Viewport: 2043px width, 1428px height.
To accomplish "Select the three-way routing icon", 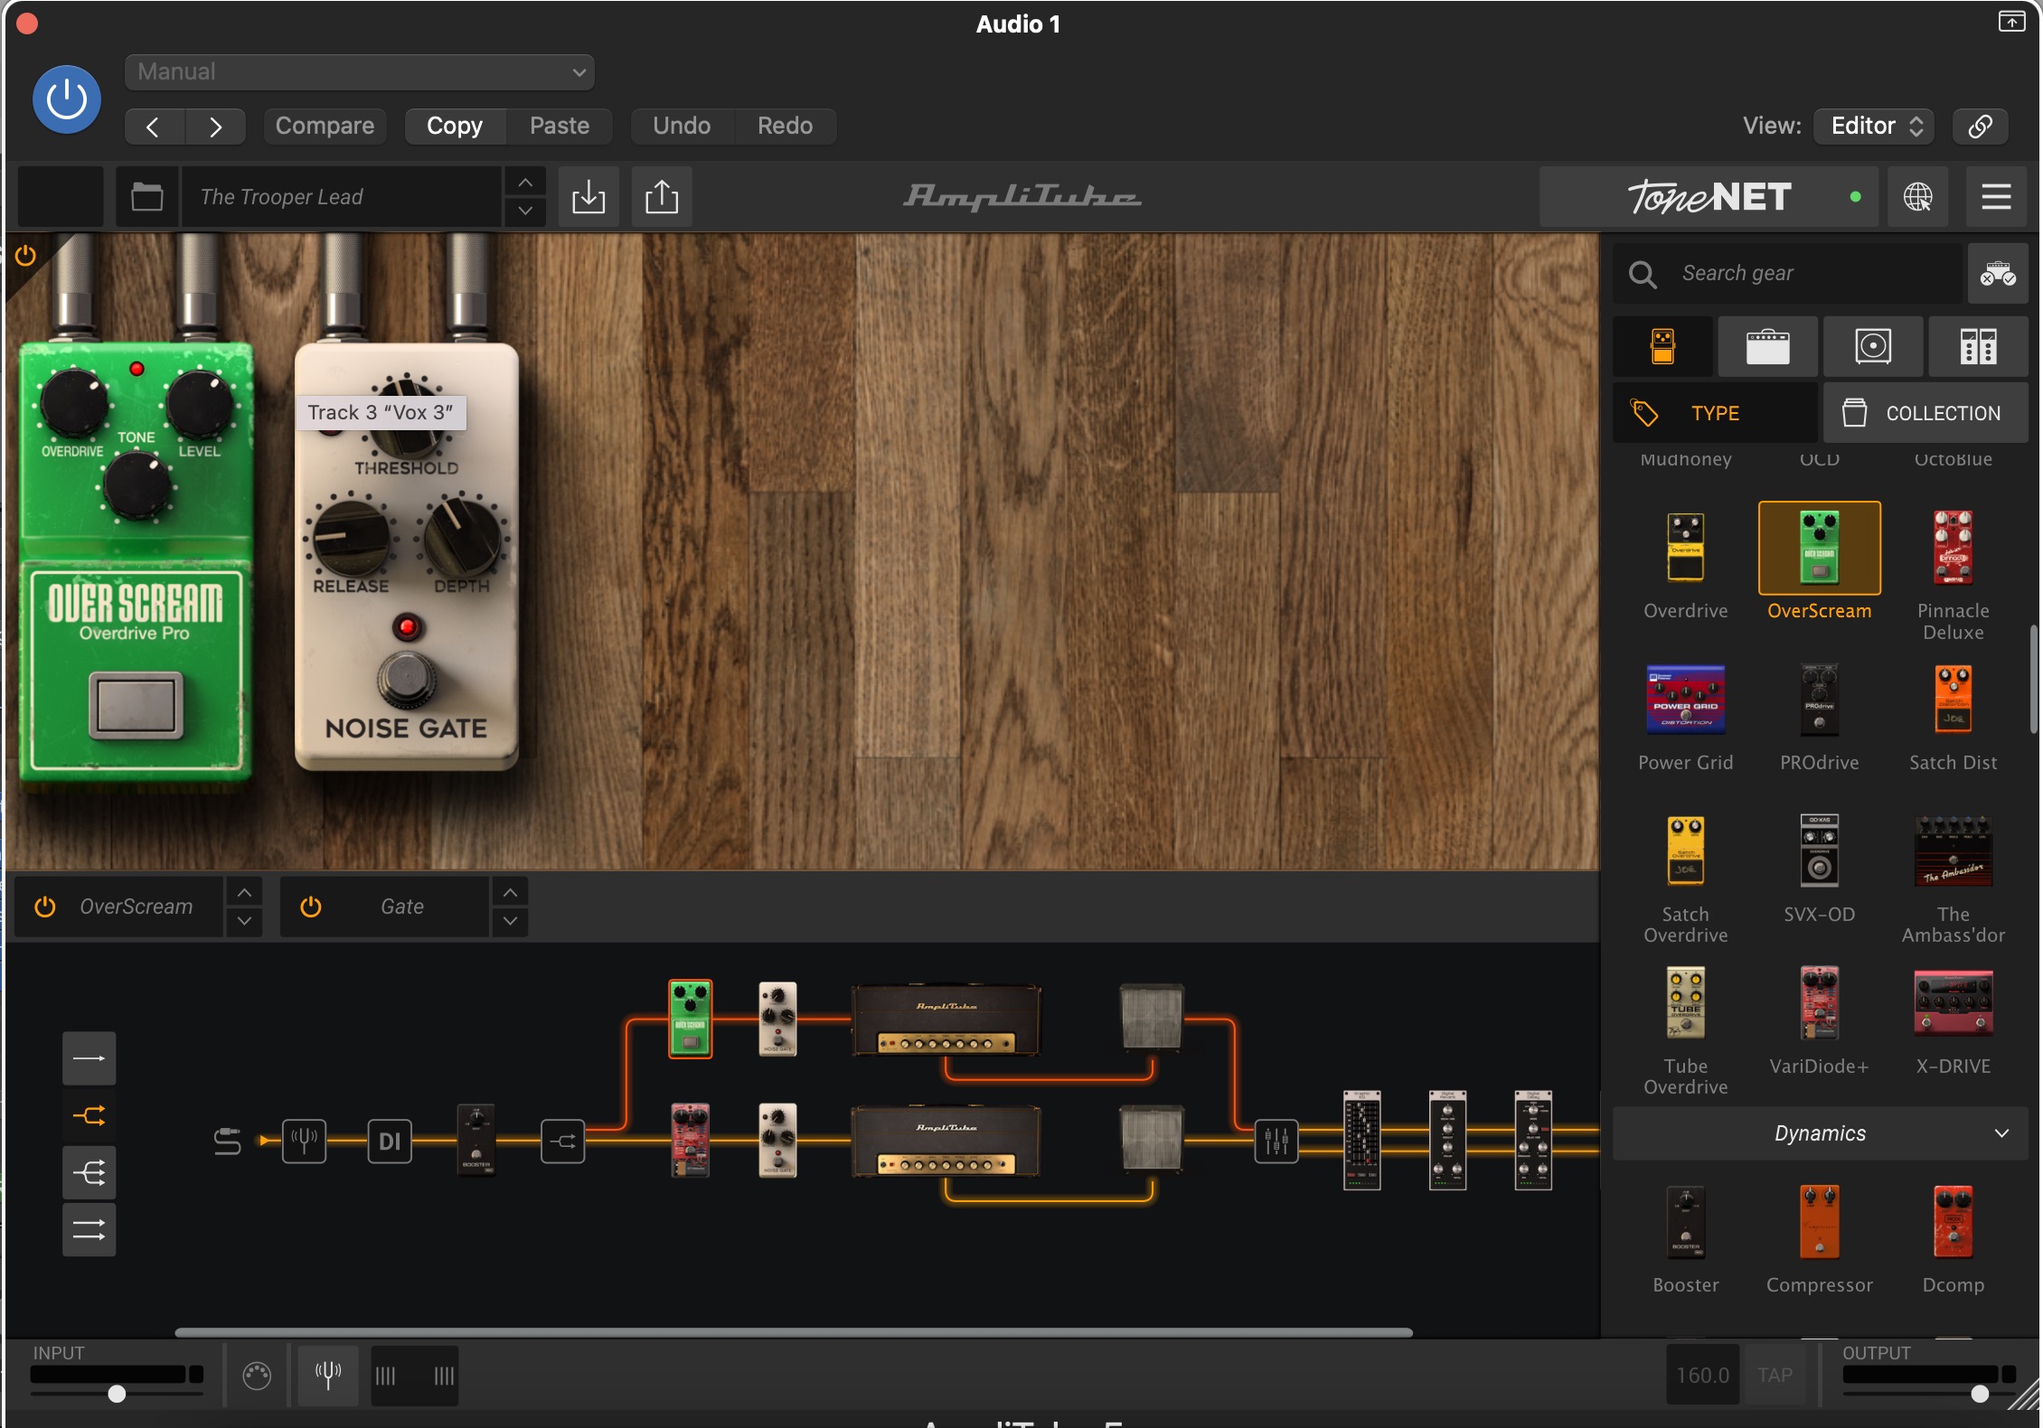I will (89, 1173).
